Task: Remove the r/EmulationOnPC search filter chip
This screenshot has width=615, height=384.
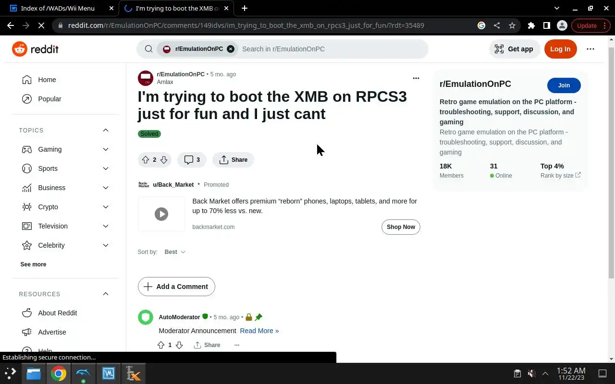Action: point(231,49)
